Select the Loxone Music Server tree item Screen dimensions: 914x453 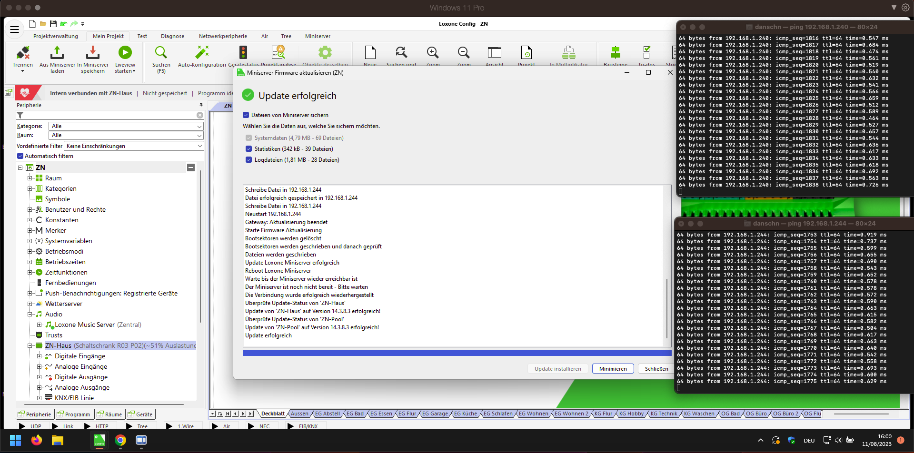(x=98, y=325)
